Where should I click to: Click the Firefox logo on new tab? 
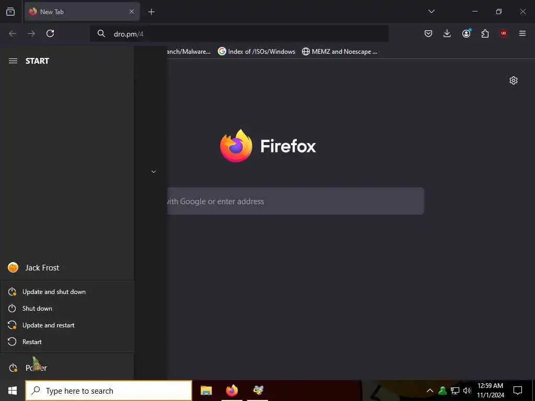point(268,146)
